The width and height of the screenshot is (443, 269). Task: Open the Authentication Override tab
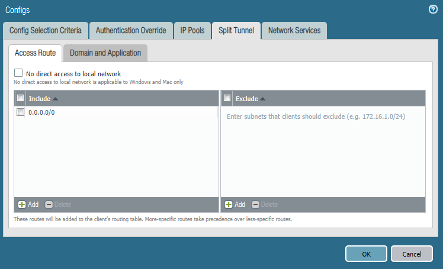pyautogui.click(x=131, y=31)
